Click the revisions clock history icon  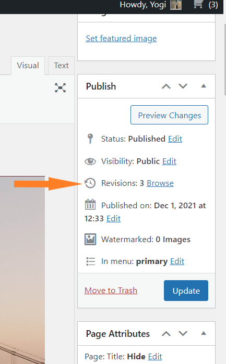(x=90, y=183)
